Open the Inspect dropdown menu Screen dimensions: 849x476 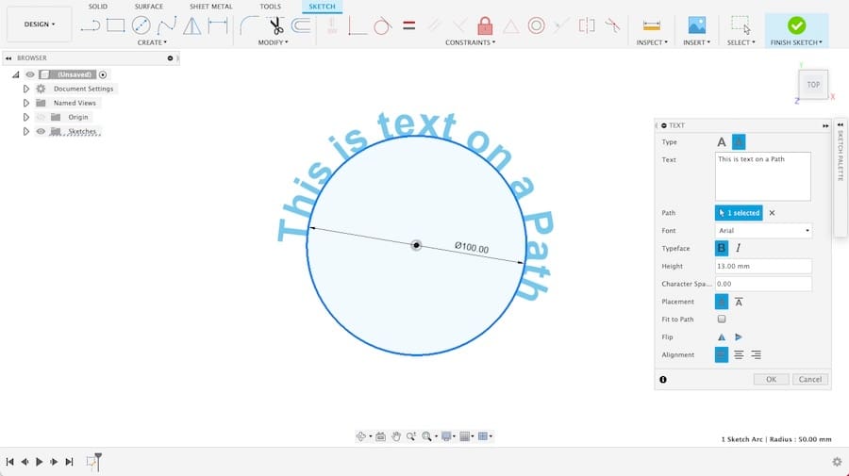coord(652,42)
